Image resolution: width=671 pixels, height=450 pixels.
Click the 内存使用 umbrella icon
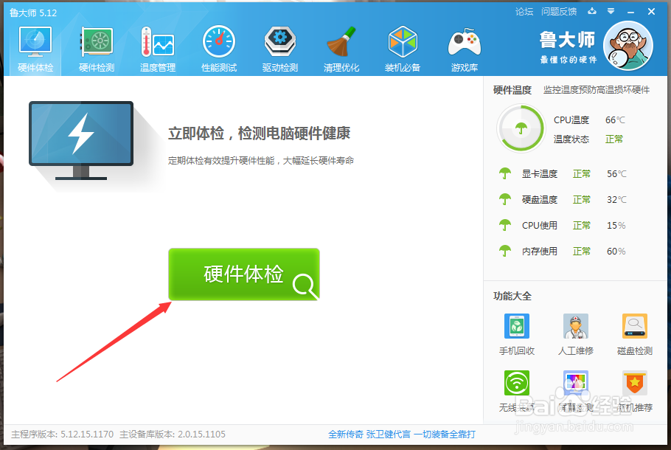tap(505, 251)
